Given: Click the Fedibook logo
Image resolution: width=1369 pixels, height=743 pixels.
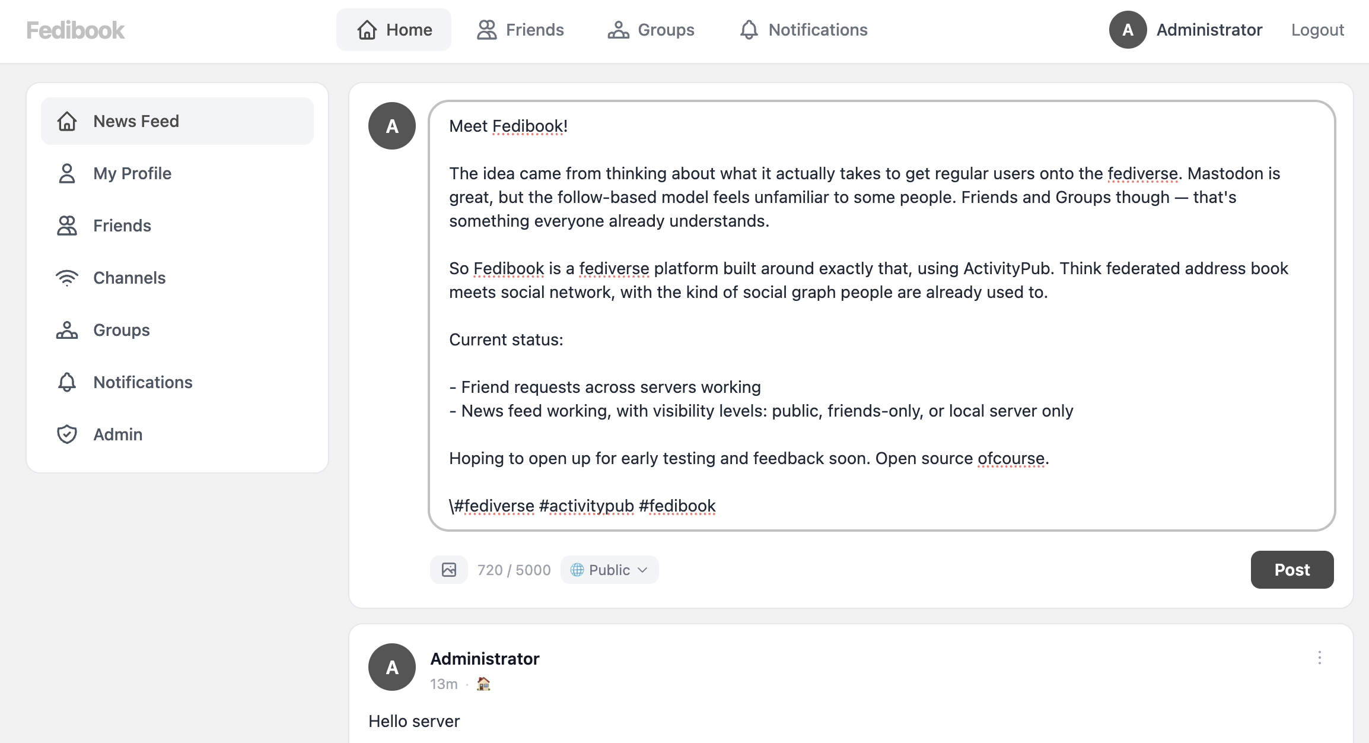Looking at the screenshot, I should coord(75,30).
